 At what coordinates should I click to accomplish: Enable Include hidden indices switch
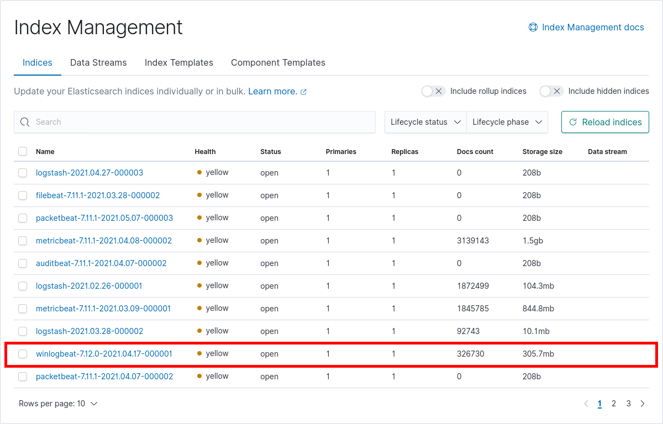point(551,91)
